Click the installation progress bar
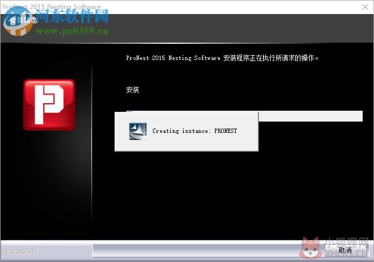This screenshot has height=262, width=374. pos(244,116)
